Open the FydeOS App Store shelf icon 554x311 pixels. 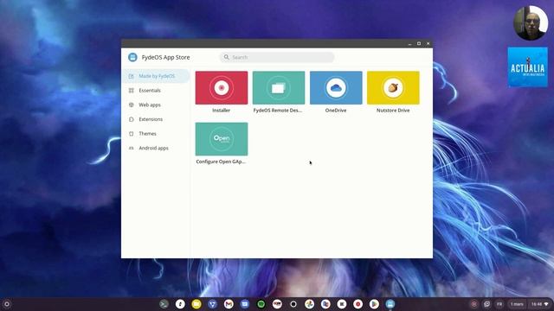[390, 304]
